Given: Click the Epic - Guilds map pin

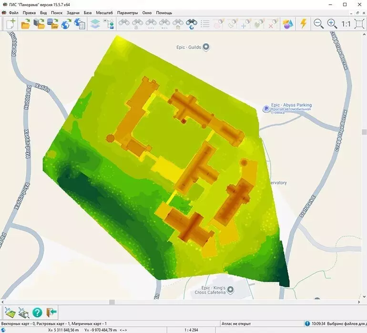Looking at the screenshot, I should click(x=206, y=47).
